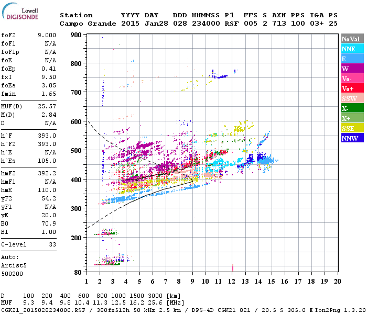This screenshot has height=314, width=367.
Task: Select the E light-blue legend swatch
Action: pyautogui.click(x=352, y=59)
